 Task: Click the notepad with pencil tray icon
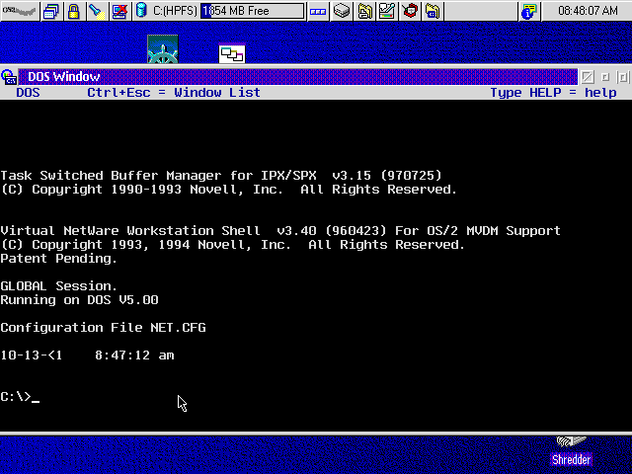387,11
